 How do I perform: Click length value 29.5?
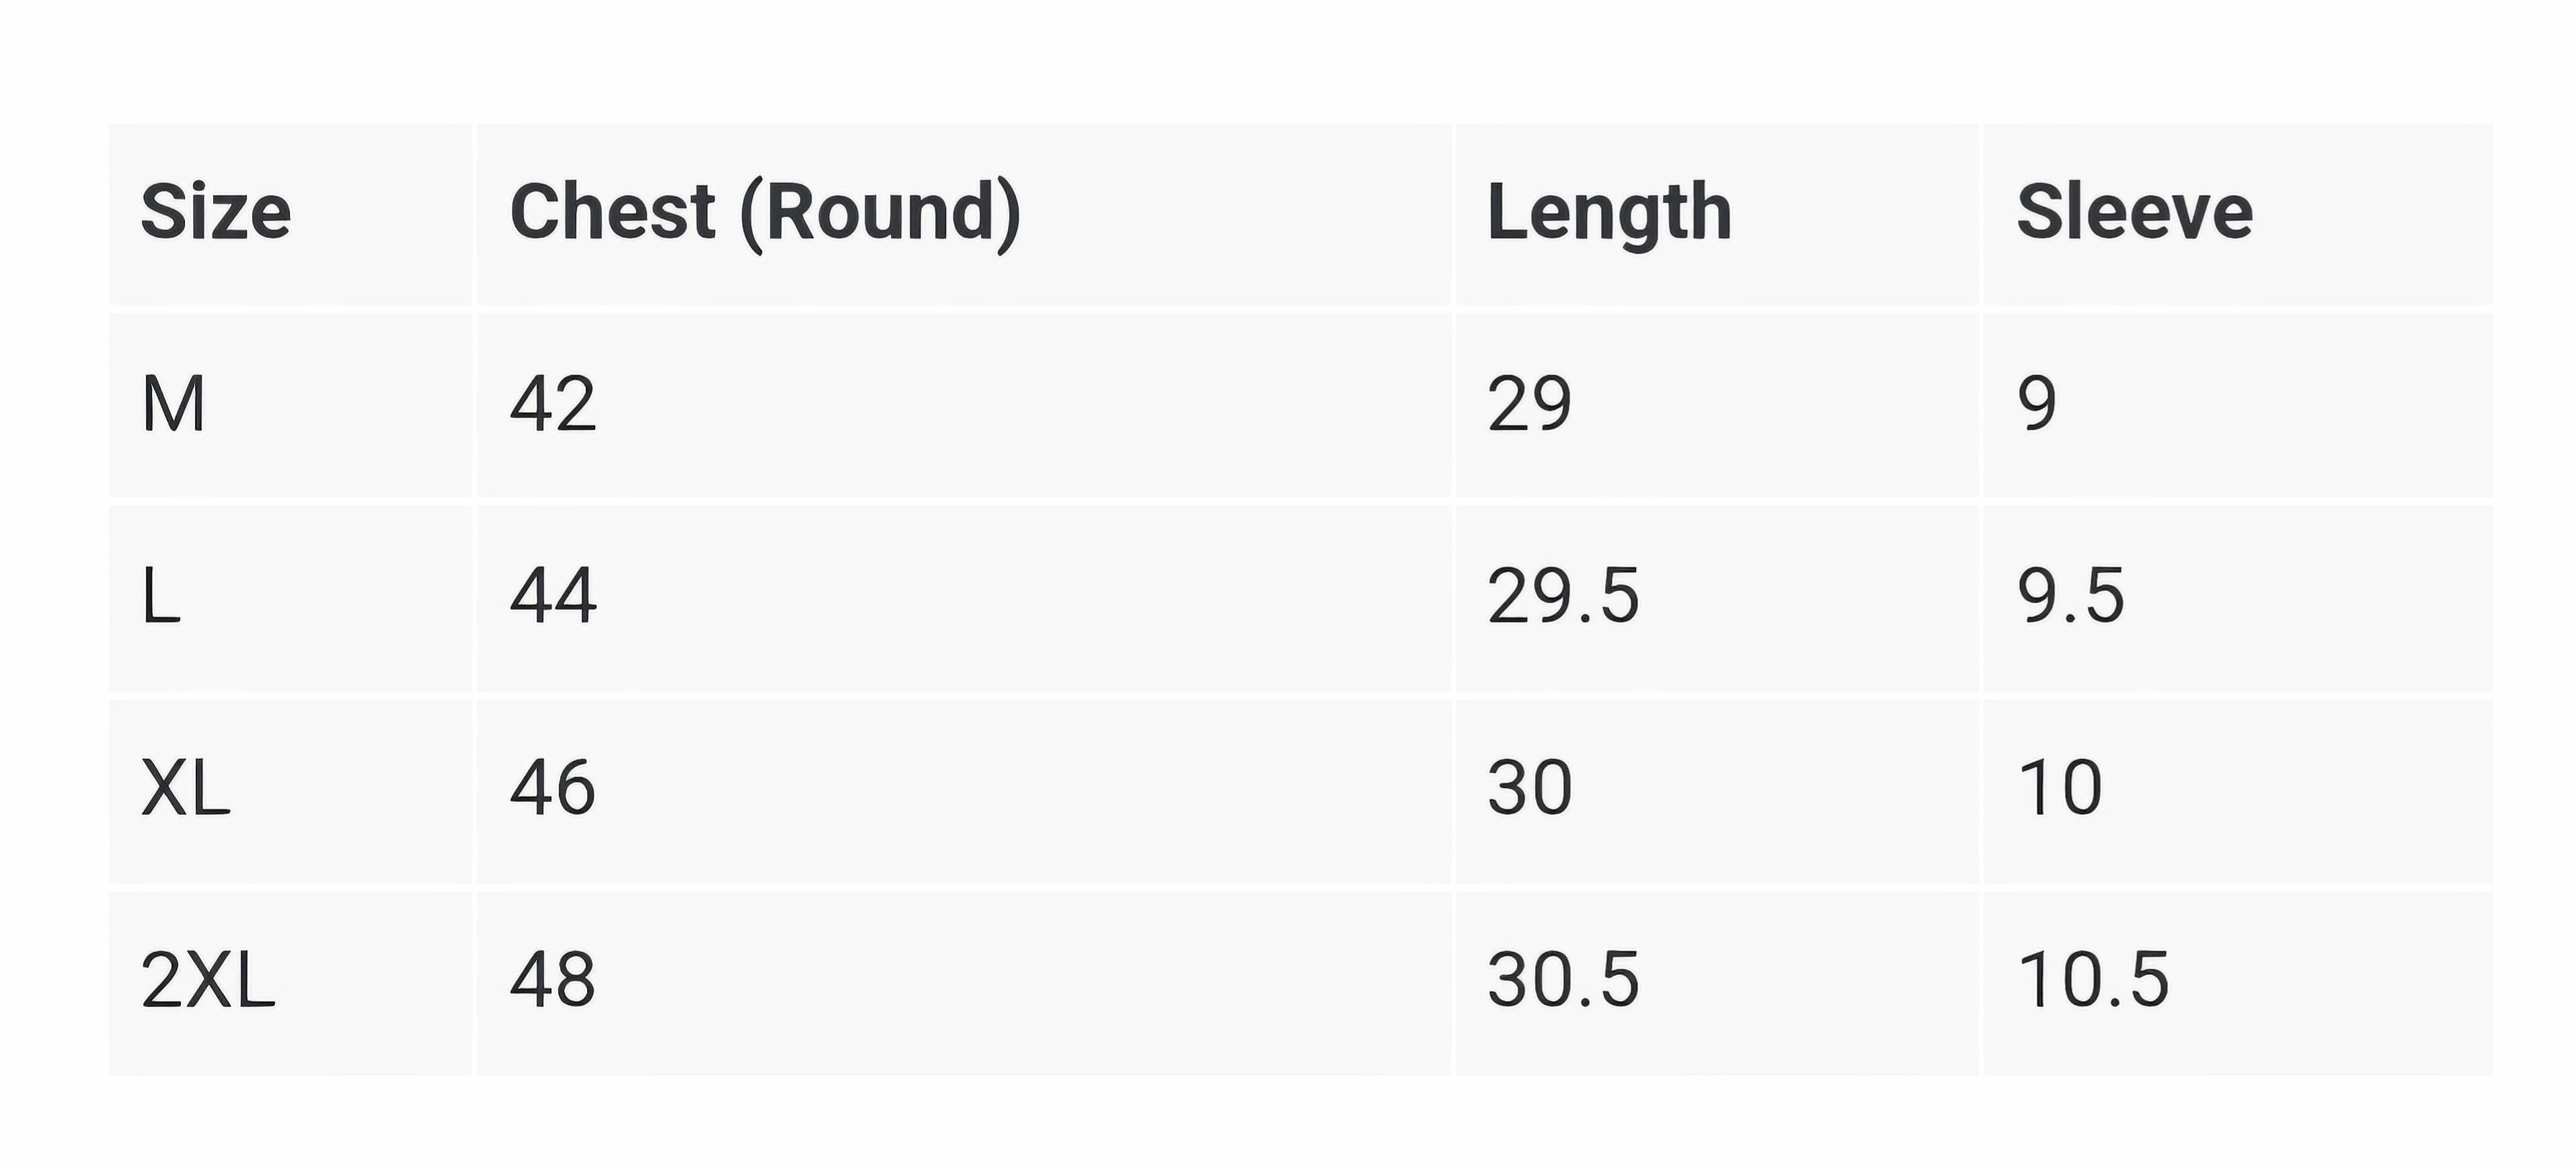point(1563,596)
